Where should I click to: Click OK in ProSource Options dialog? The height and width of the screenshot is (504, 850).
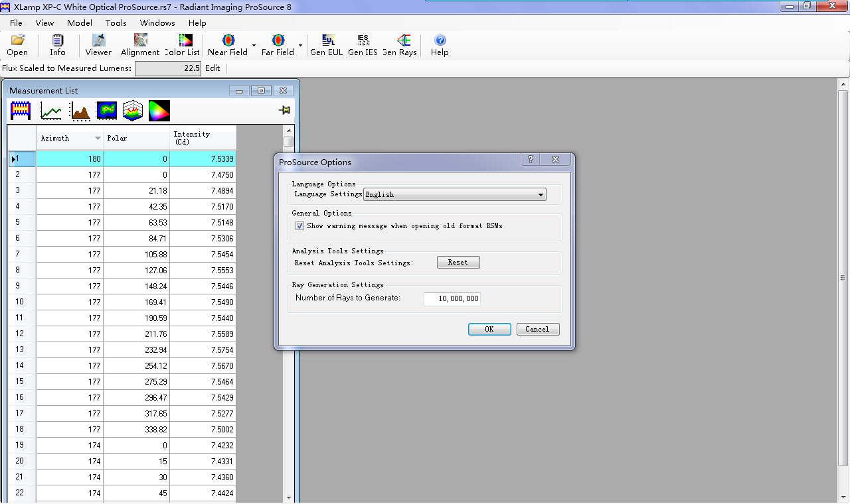[489, 329]
